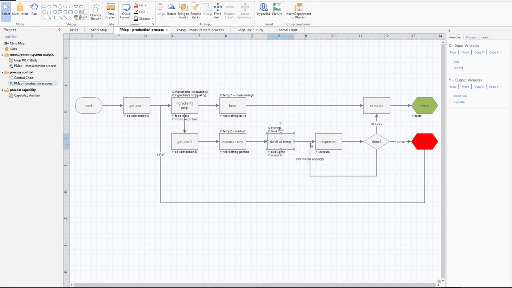512x288 pixels.
Task: Select the 'time' input variable
Action: tap(456, 62)
